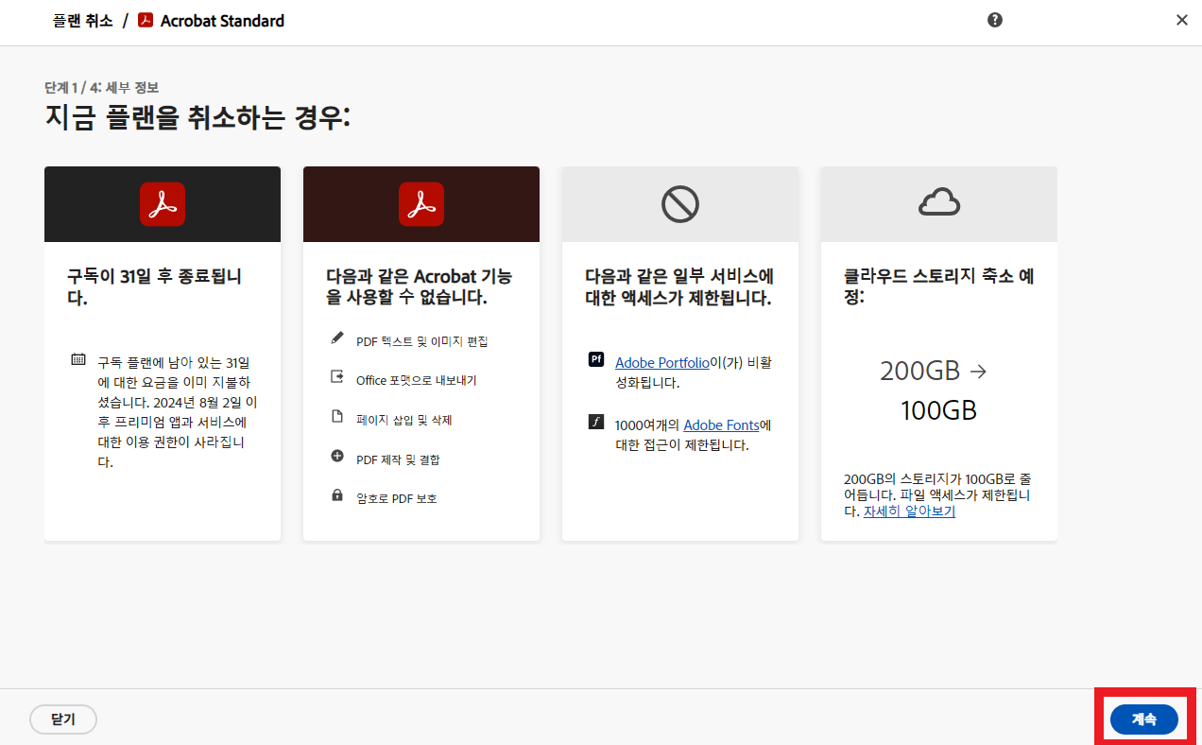Click the Acrobat logo on the subscription-ending card
Viewport: 1202px width, 745px height.
click(x=163, y=204)
